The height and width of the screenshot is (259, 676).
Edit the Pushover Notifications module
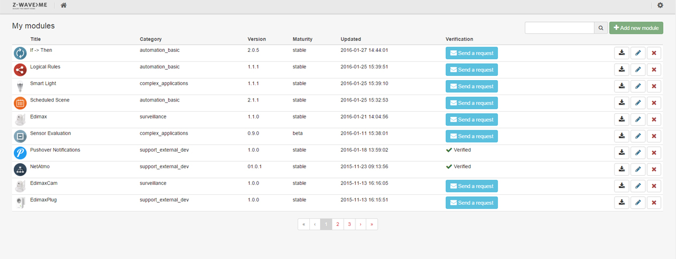(x=637, y=153)
